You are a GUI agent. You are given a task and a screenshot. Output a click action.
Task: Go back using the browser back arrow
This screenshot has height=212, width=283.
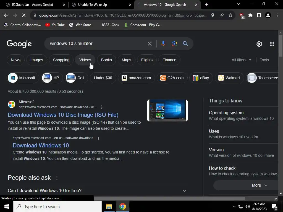[x=6, y=15]
